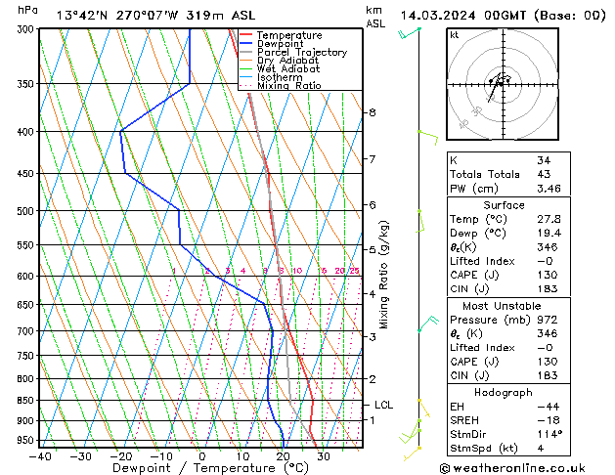
Task: Click the SREH value -18
Action: pyautogui.click(x=549, y=420)
